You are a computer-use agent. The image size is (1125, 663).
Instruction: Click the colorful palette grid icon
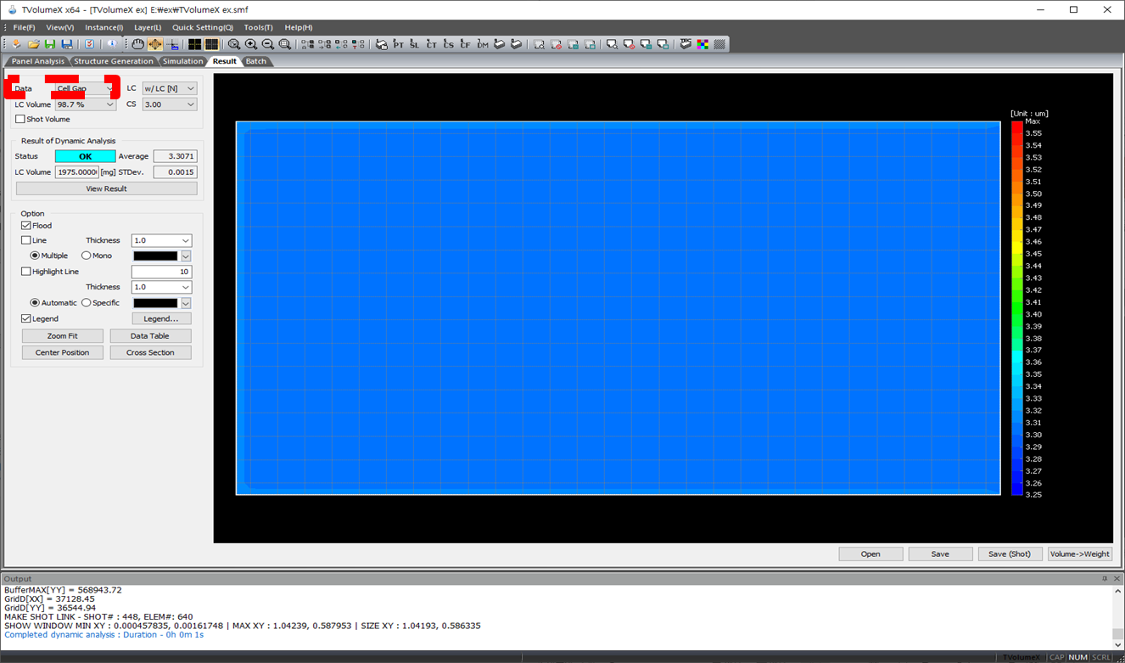tap(702, 44)
